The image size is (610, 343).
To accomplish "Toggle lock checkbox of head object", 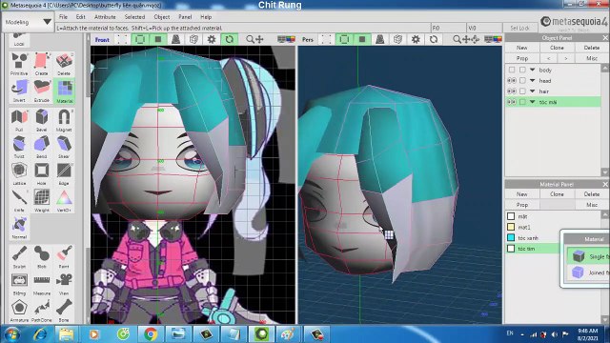I will [x=522, y=80].
